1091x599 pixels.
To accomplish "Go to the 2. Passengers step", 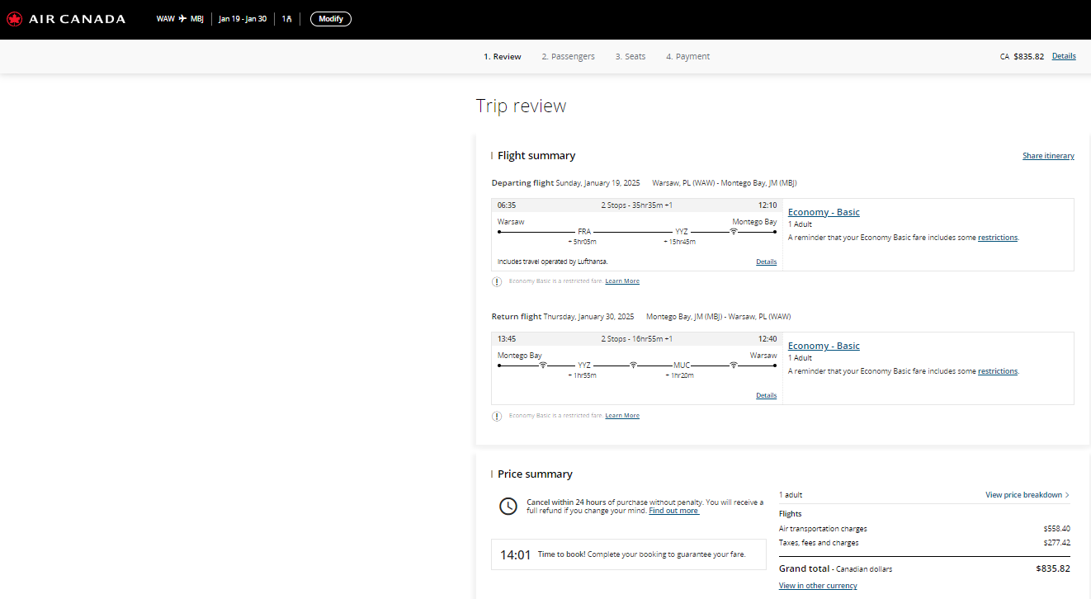I will click(x=568, y=56).
